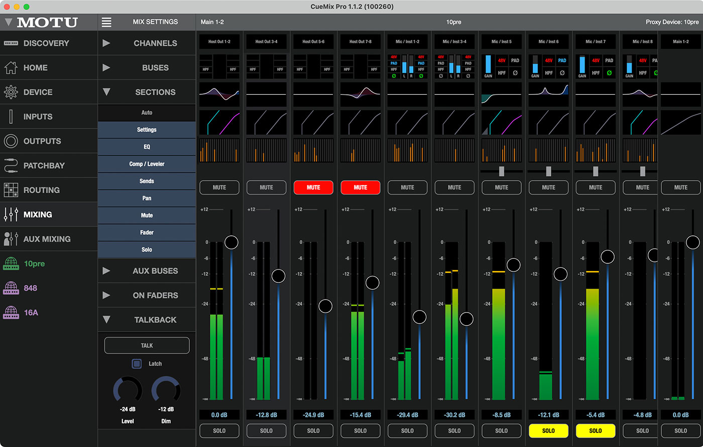Disable solo on Mic / Inst 6

(x=548, y=430)
